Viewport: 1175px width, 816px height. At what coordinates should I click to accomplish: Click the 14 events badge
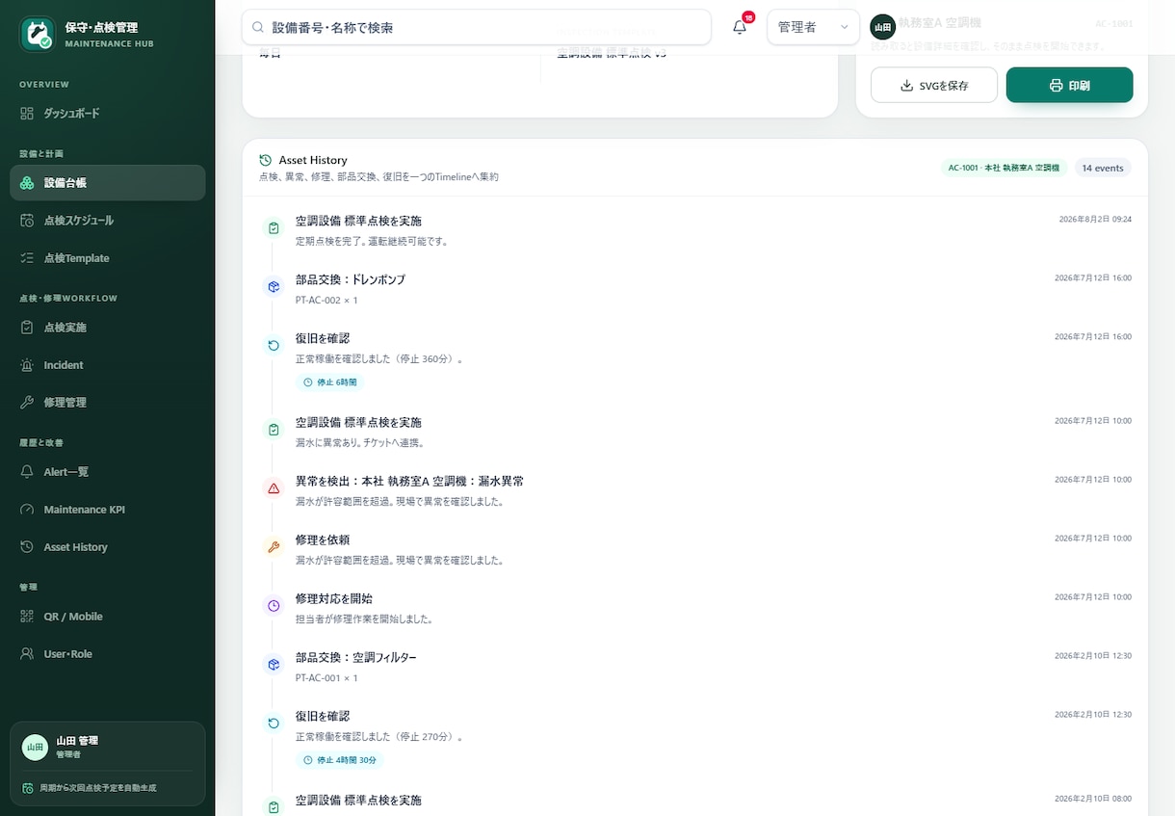point(1103,168)
